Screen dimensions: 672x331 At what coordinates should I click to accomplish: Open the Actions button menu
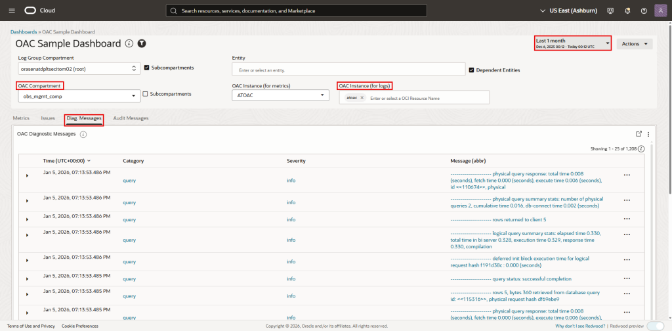(x=635, y=43)
